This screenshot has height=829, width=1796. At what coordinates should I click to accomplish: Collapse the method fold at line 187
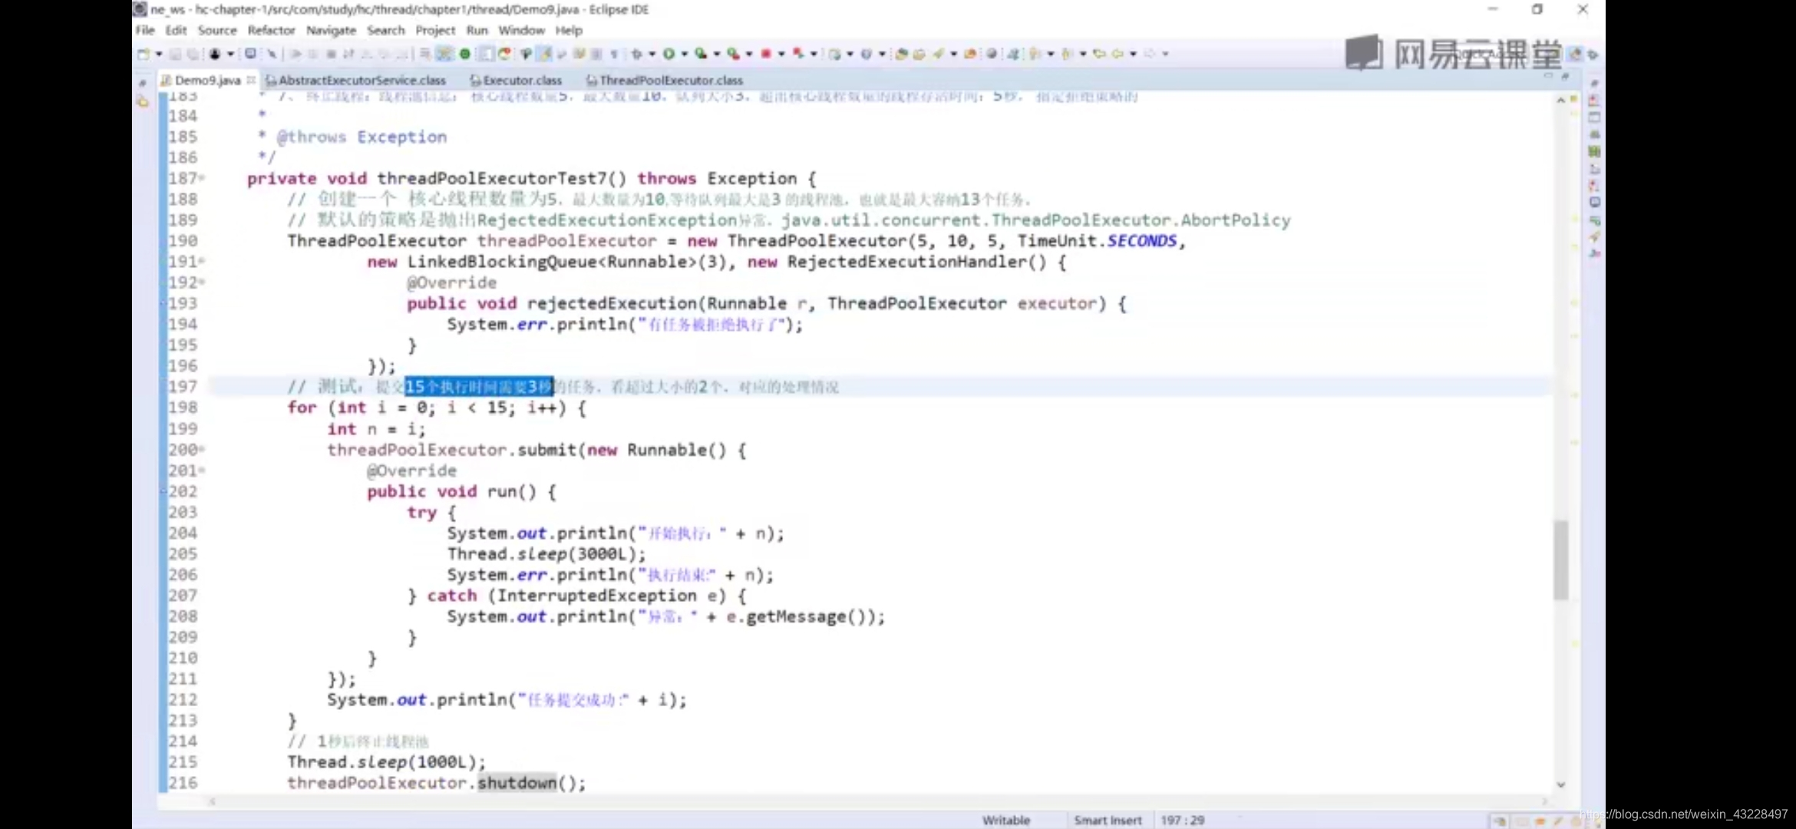[x=202, y=178]
